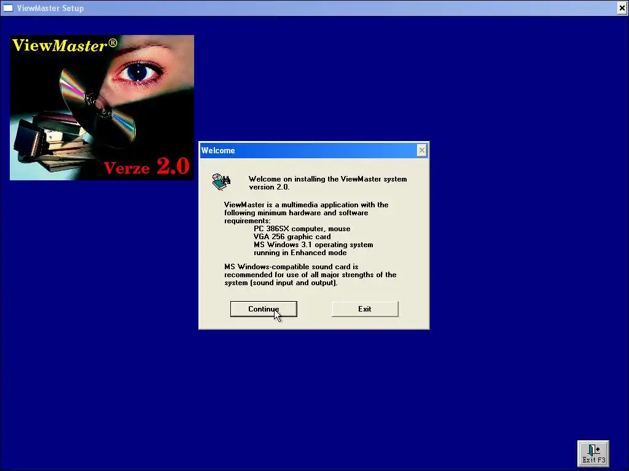Close the ViewMaster Setup window
The width and height of the screenshot is (629, 471).
[622, 7]
